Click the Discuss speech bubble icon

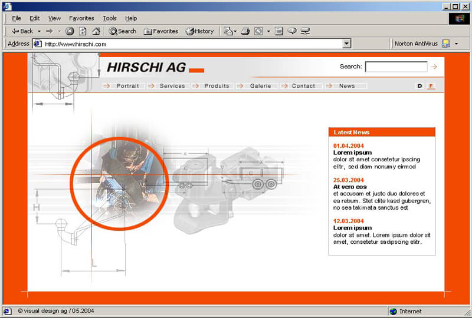click(292, 31)
